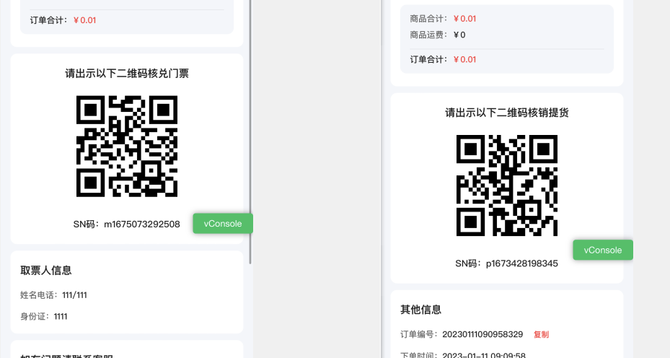Select SN code p1673428198345
Screen dimensions: 670x358
(x=521, y=263)
